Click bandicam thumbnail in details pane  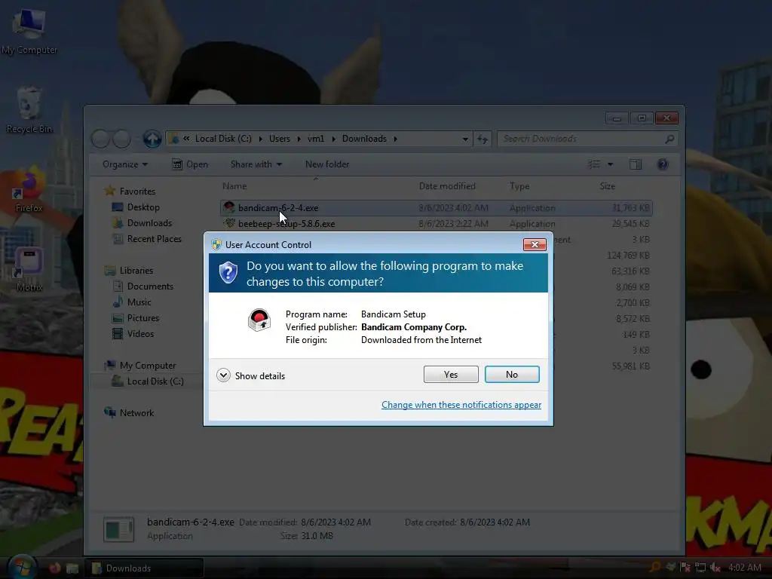(x=118, y=529)
